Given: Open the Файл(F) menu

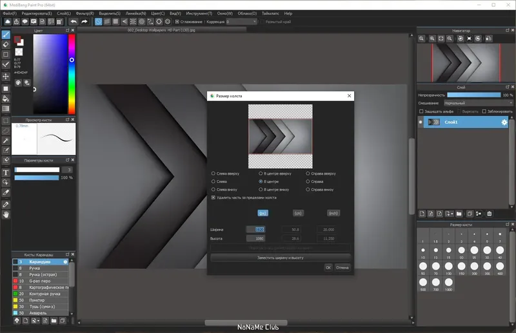Looking at the screenshot, I should pos(10,14).
